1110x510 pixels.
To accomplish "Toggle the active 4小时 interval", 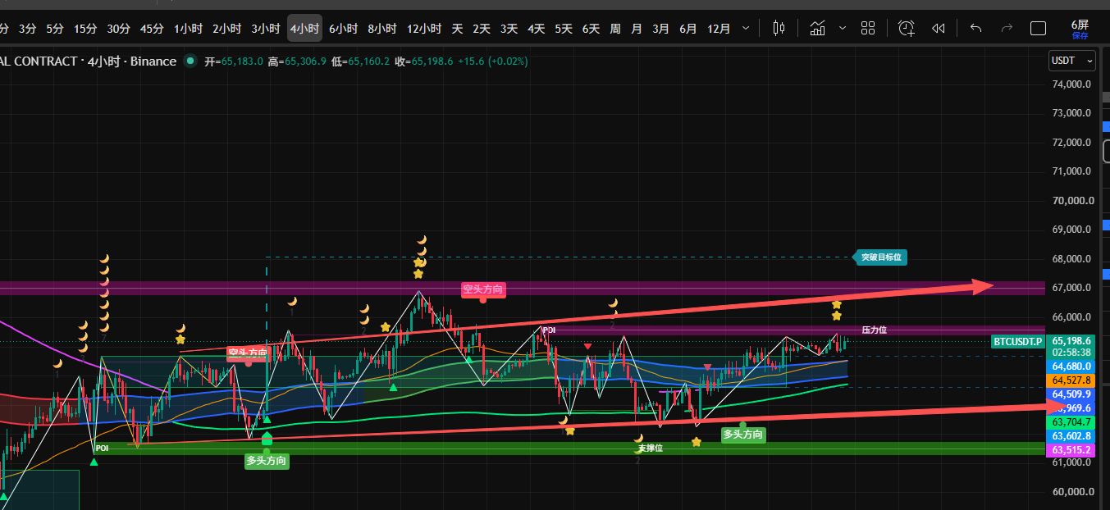I will pos(304,28).
